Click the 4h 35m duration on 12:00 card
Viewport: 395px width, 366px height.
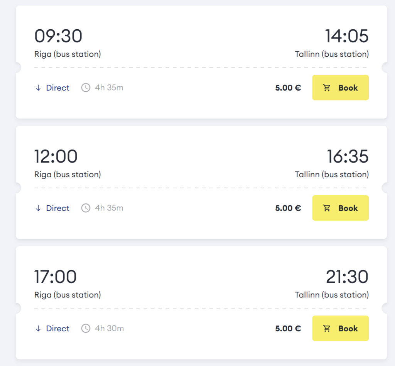(x=109, y=208)
